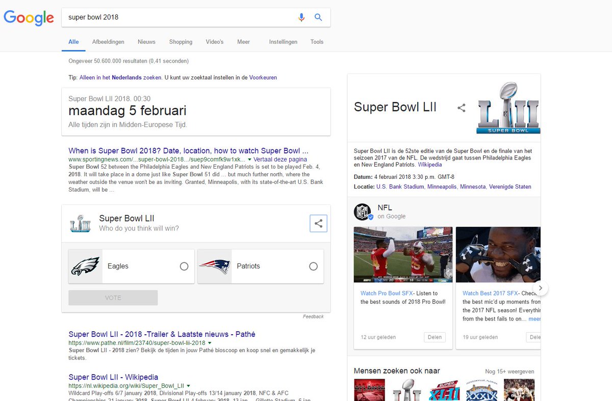Expand the Meer search categories menu
This screenshot has width=612, height=401.
243,42
